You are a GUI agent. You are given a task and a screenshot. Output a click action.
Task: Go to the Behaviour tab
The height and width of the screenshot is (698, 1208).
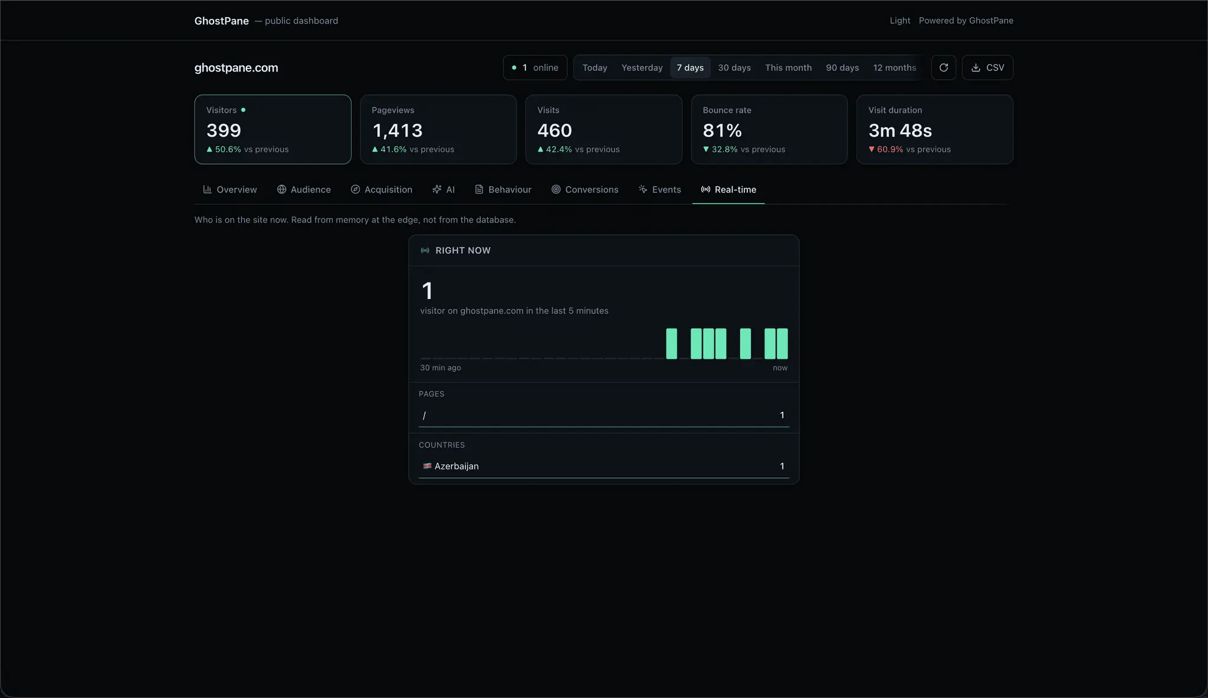[503, 189]
